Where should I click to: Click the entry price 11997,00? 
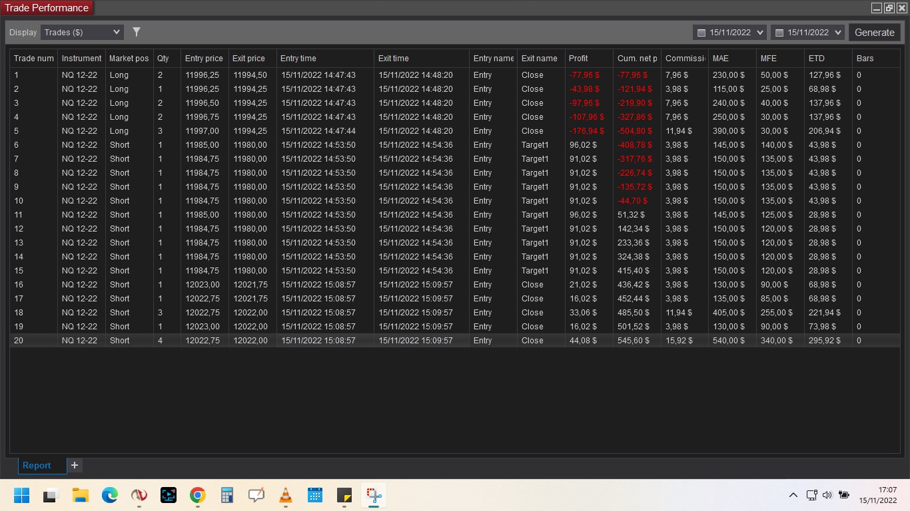tap(203, 131)
